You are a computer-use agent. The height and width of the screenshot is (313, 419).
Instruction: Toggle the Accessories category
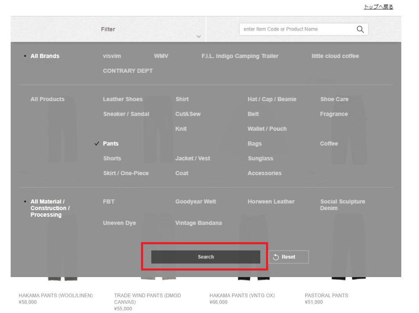[x=265, y=173]
